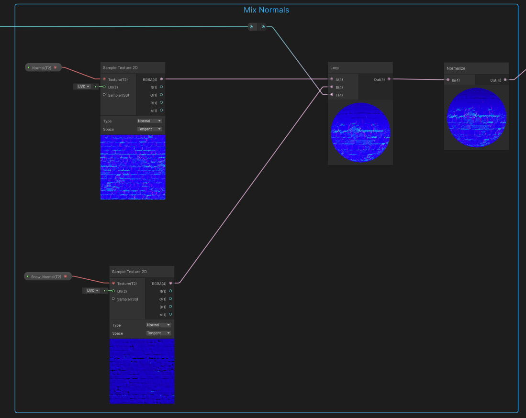Click the RGBA(4) output port of top Sample Texture 2D
This screenshot has height=418, width=526.
(161, 79)
